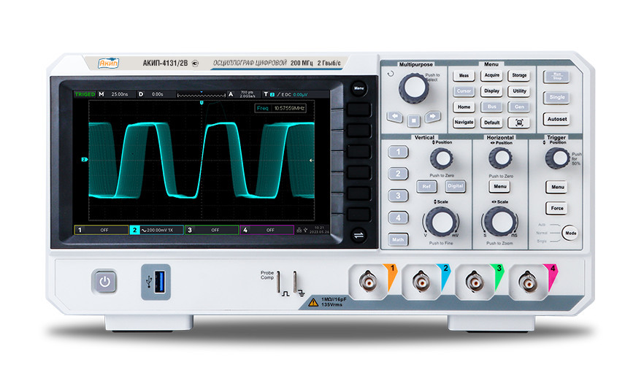Viewport: 644px width, 389px height.
Task: Toggle channel 1 OFF indicator on display
Action: point(101,230)
